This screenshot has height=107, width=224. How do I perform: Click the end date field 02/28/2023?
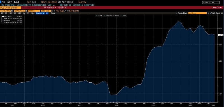tap(20, 11)
